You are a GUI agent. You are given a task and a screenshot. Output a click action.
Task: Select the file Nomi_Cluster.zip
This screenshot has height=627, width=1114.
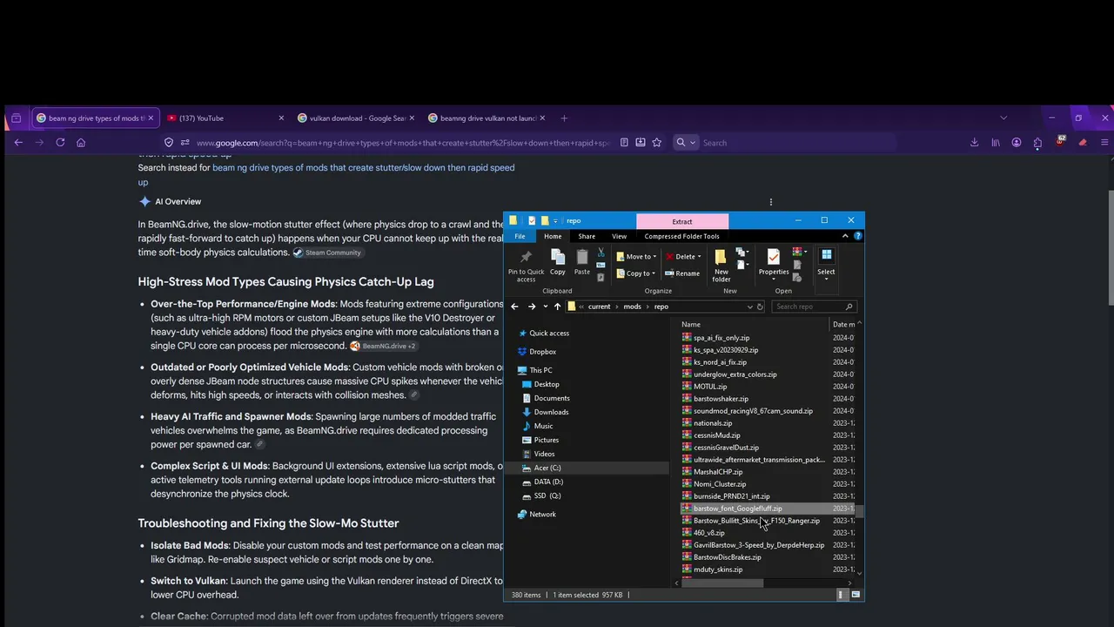click(720, 484)
